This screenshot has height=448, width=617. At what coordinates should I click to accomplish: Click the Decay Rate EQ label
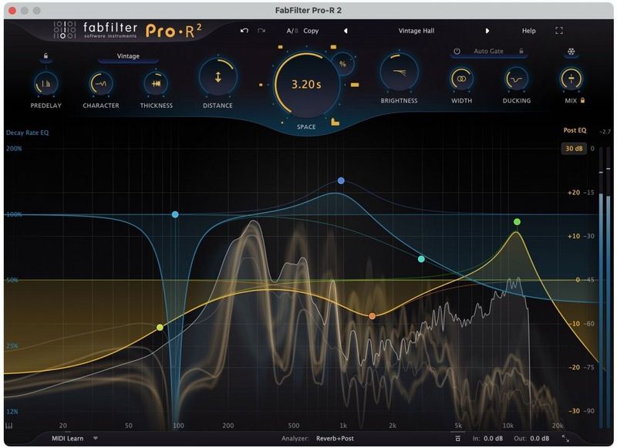28,133
